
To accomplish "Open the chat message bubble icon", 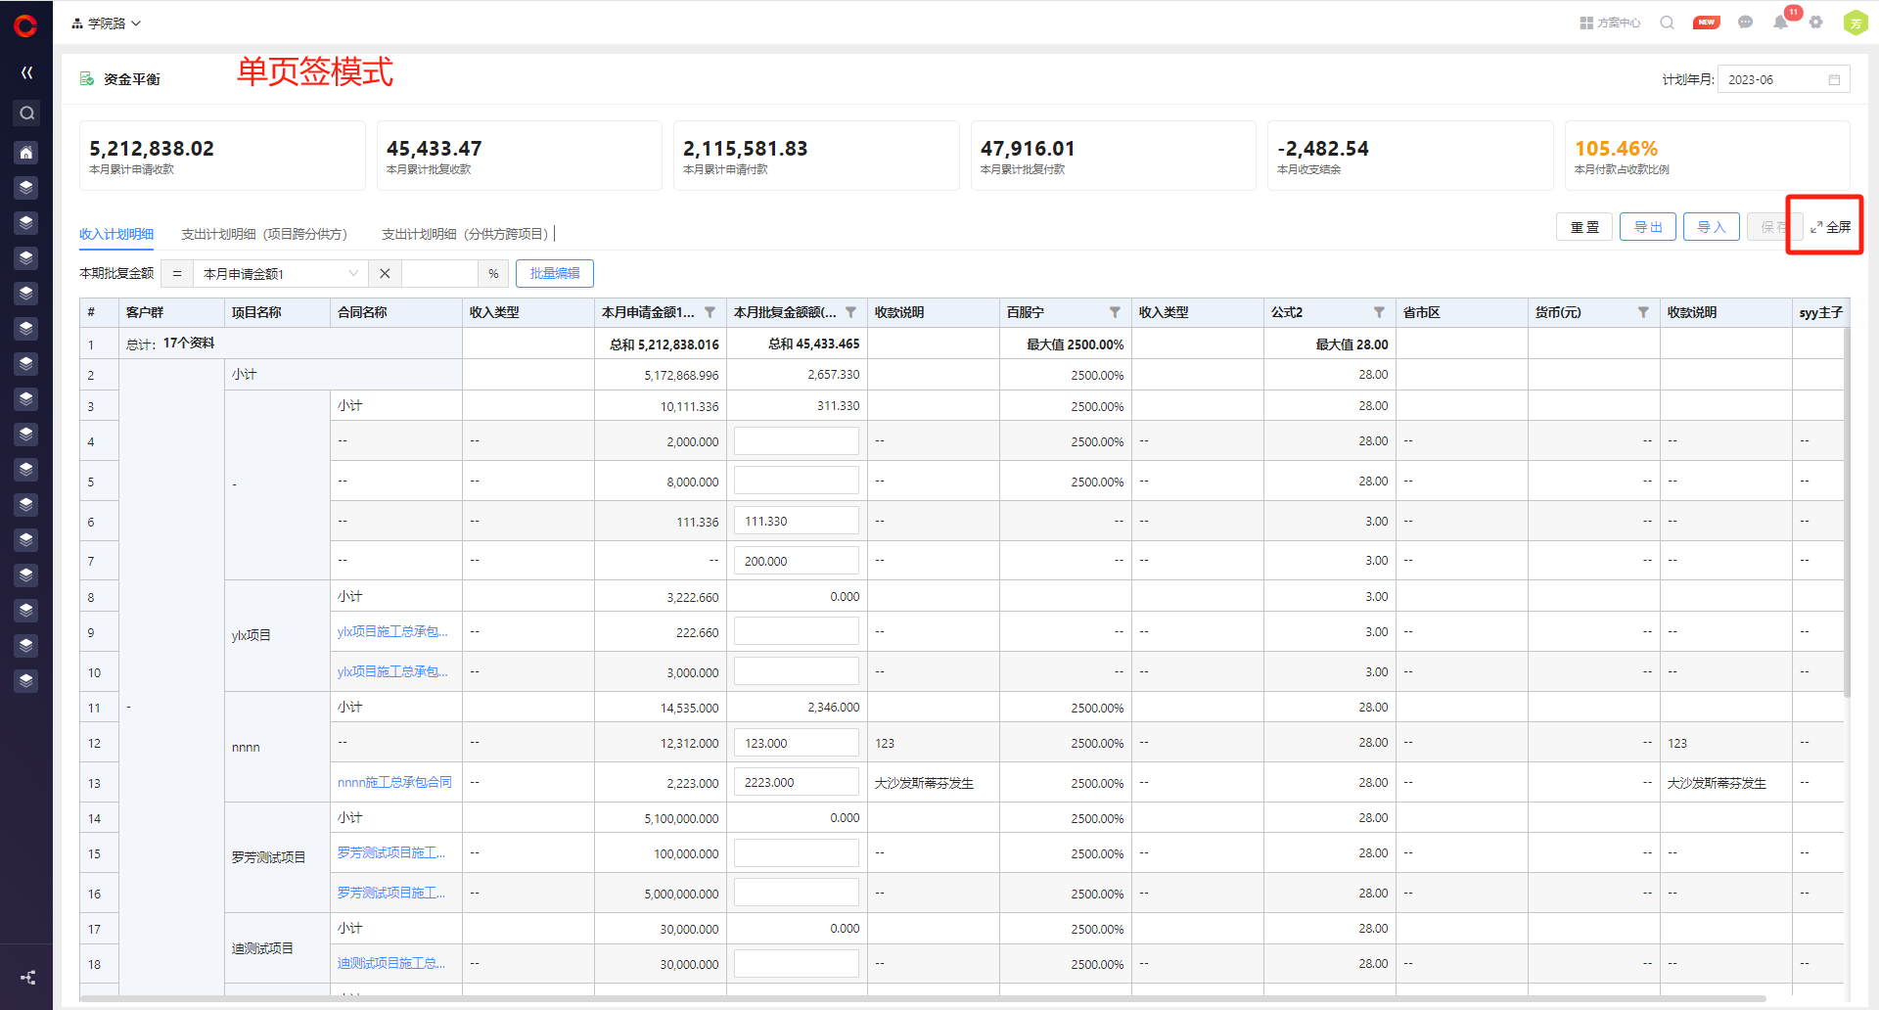I will (1745, 23).
